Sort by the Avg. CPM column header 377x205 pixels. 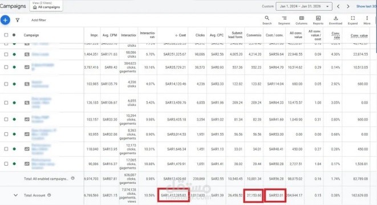[110, 35]
